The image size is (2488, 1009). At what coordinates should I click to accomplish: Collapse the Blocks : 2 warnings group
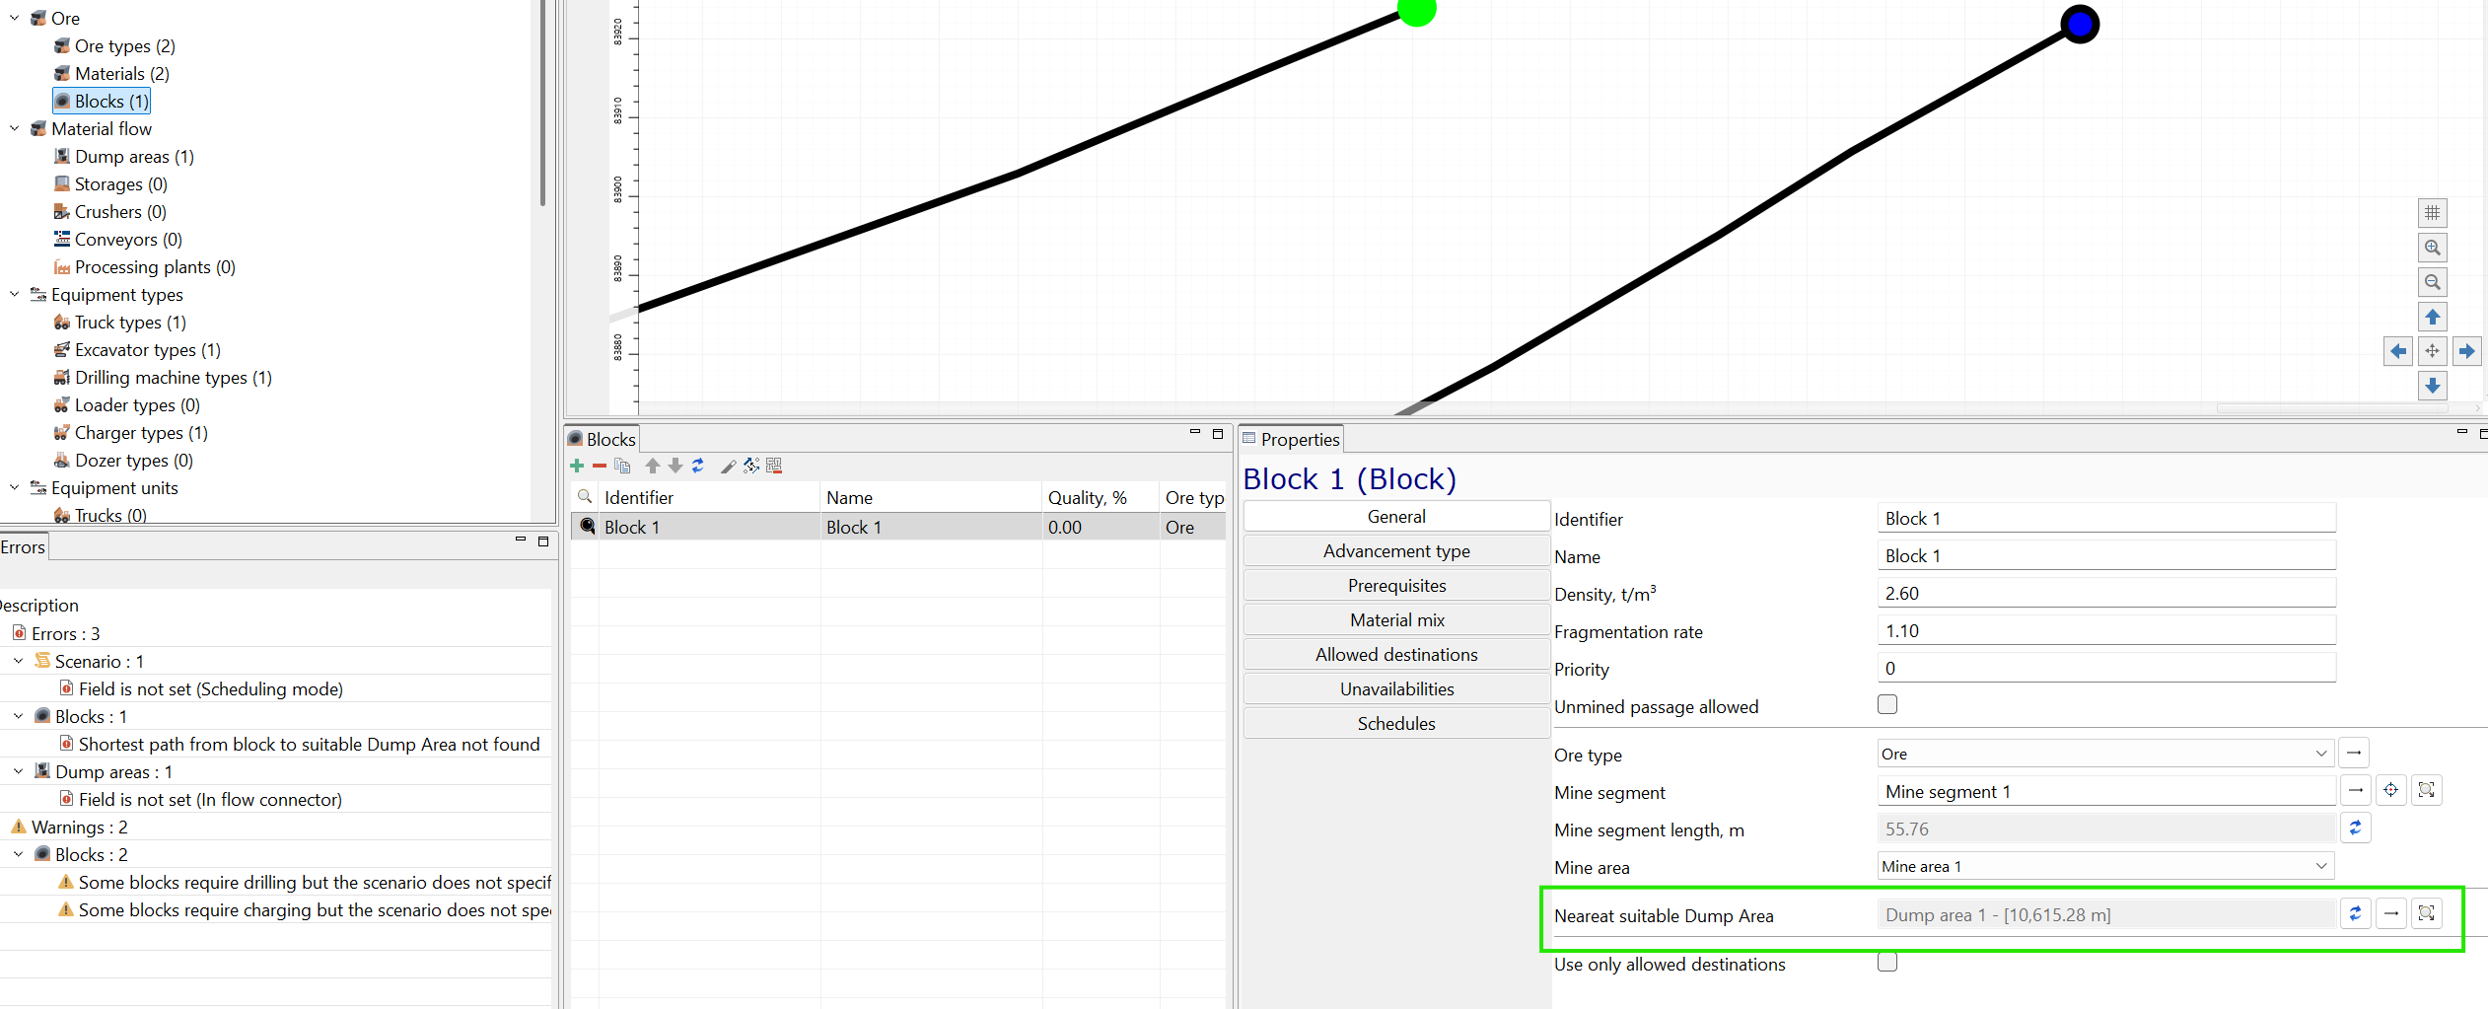click(x=19, y=854)
